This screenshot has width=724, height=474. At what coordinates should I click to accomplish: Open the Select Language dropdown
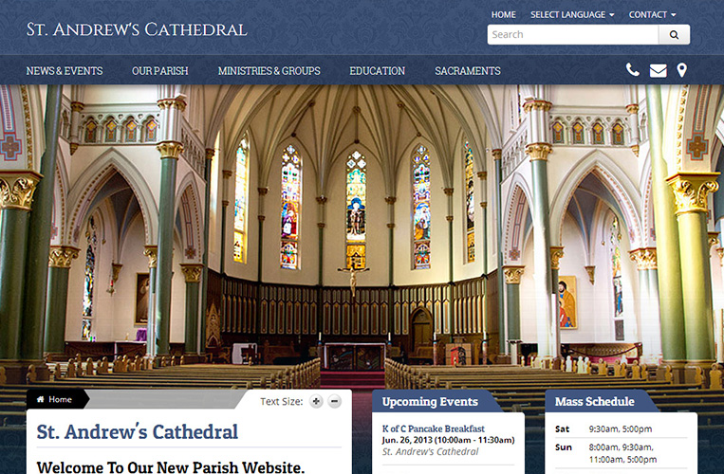point(572,15)
